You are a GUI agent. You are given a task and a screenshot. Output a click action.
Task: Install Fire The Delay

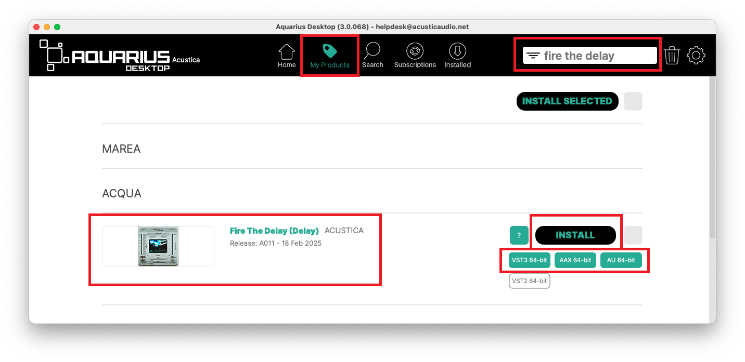(x=575, y=235)
